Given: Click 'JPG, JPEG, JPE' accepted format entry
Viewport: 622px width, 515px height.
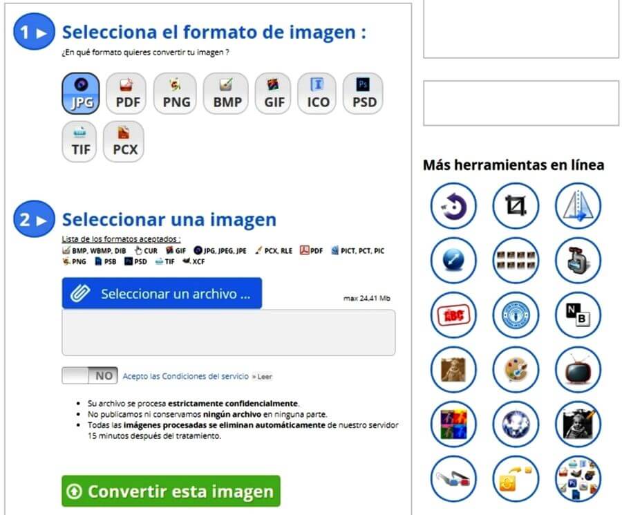Looking at the screenshot, I should pos(220,251).
